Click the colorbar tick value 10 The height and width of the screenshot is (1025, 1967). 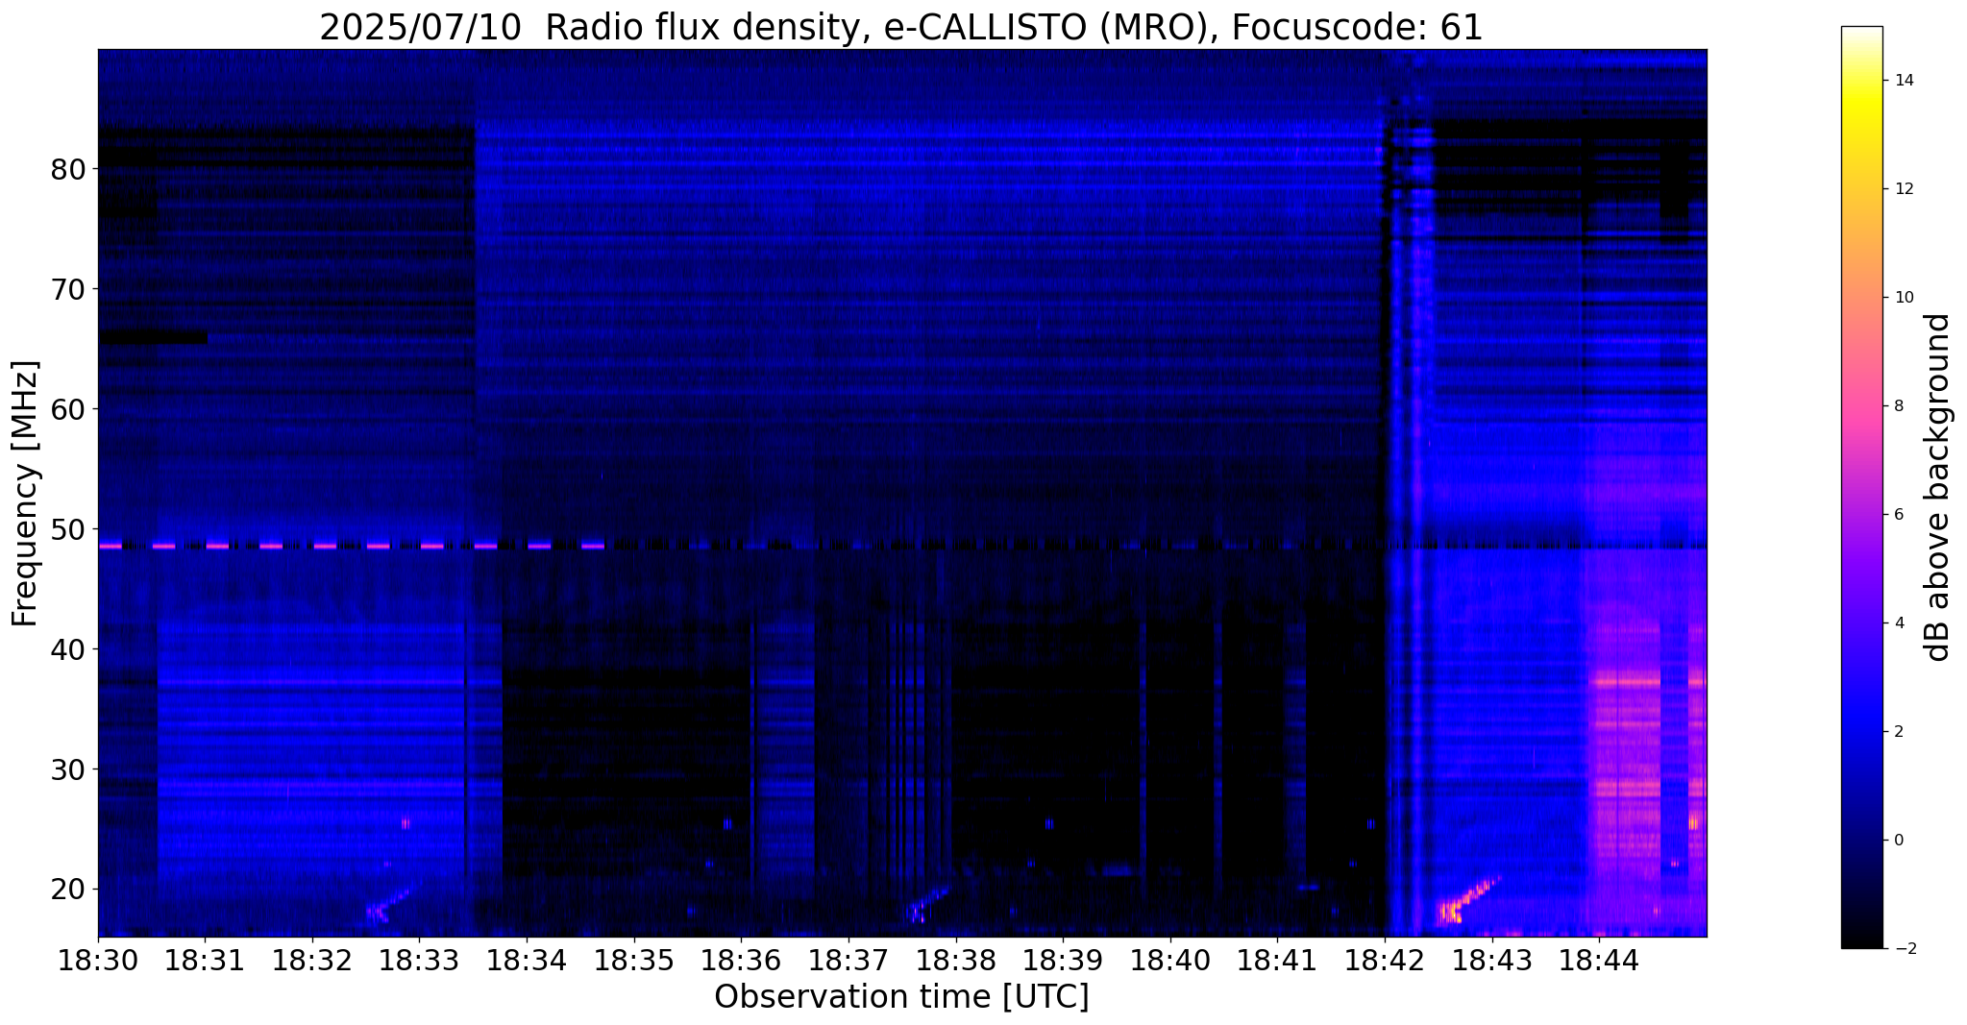tap(1903, 298)
